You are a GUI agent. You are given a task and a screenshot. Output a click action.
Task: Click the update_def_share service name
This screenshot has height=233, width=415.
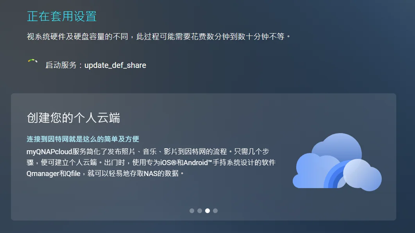115,65
